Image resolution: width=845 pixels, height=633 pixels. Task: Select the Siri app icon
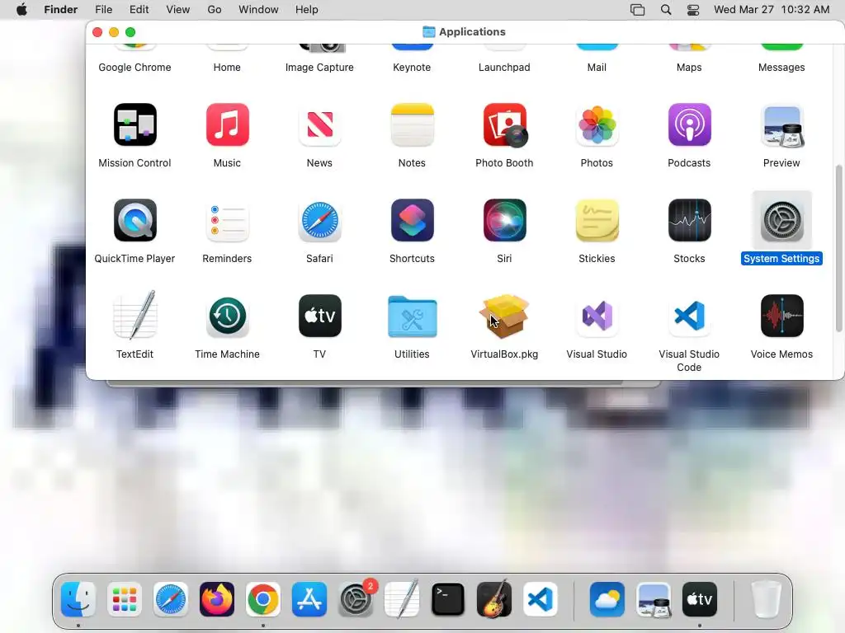pyautogui.click(x=504, y=220)
